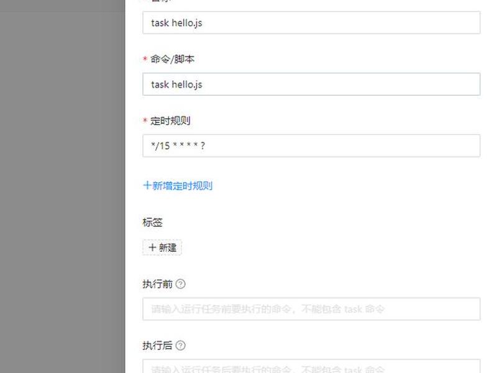The width and height of the screenshot is (497, 373).
Task: Click the 执行后 label text
Action: 158,345
